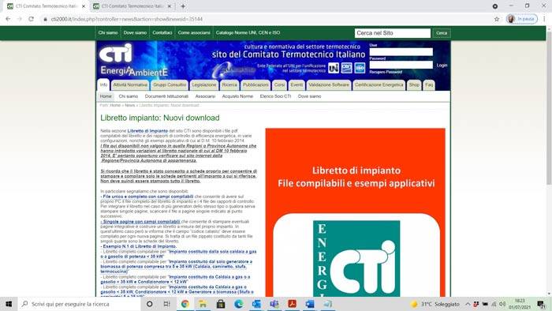Viewport: 552px width, 311px height.
Task: Open the Faq tab
Action: [429, 85]
